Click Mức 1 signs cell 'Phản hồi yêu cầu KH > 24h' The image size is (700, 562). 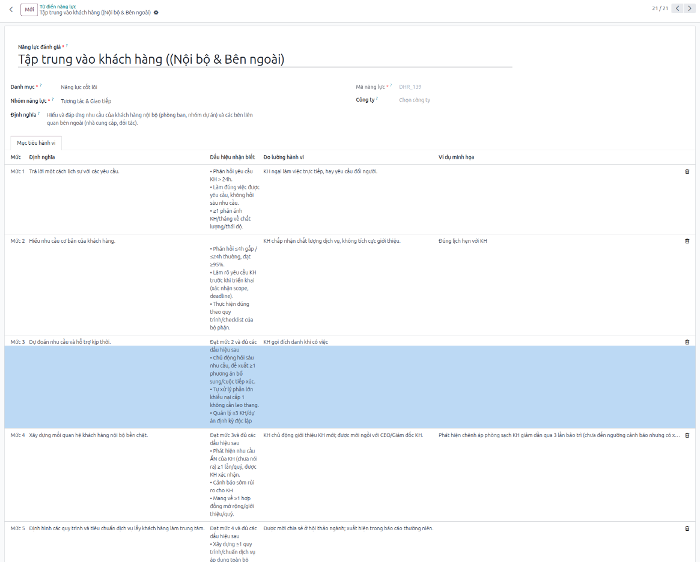tap(234, 199)
